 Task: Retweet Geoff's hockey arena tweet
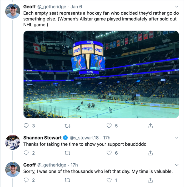click(x=68, y=126)
